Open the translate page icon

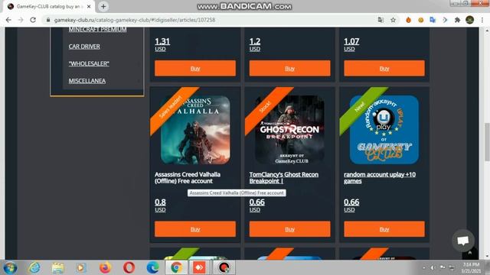point(381,20)
